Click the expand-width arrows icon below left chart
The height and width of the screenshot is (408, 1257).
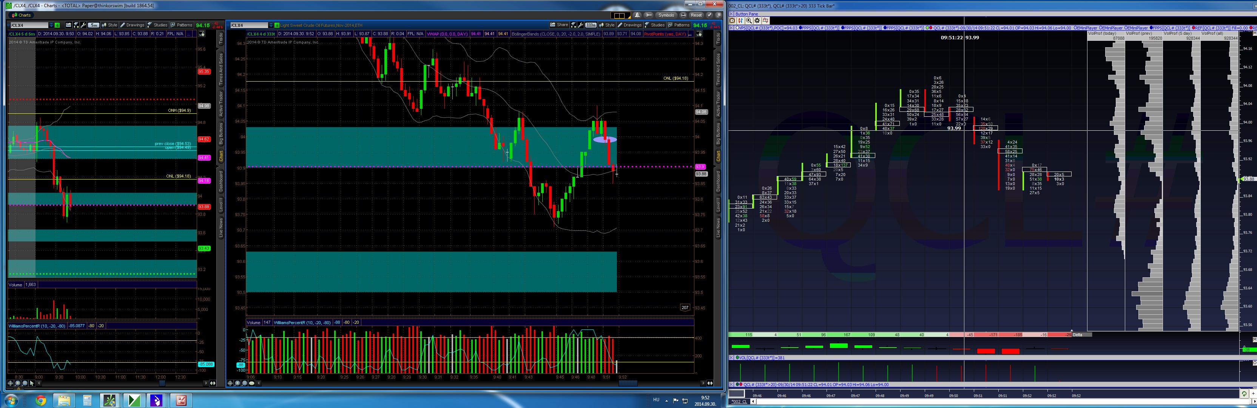[x=213, y=383]
